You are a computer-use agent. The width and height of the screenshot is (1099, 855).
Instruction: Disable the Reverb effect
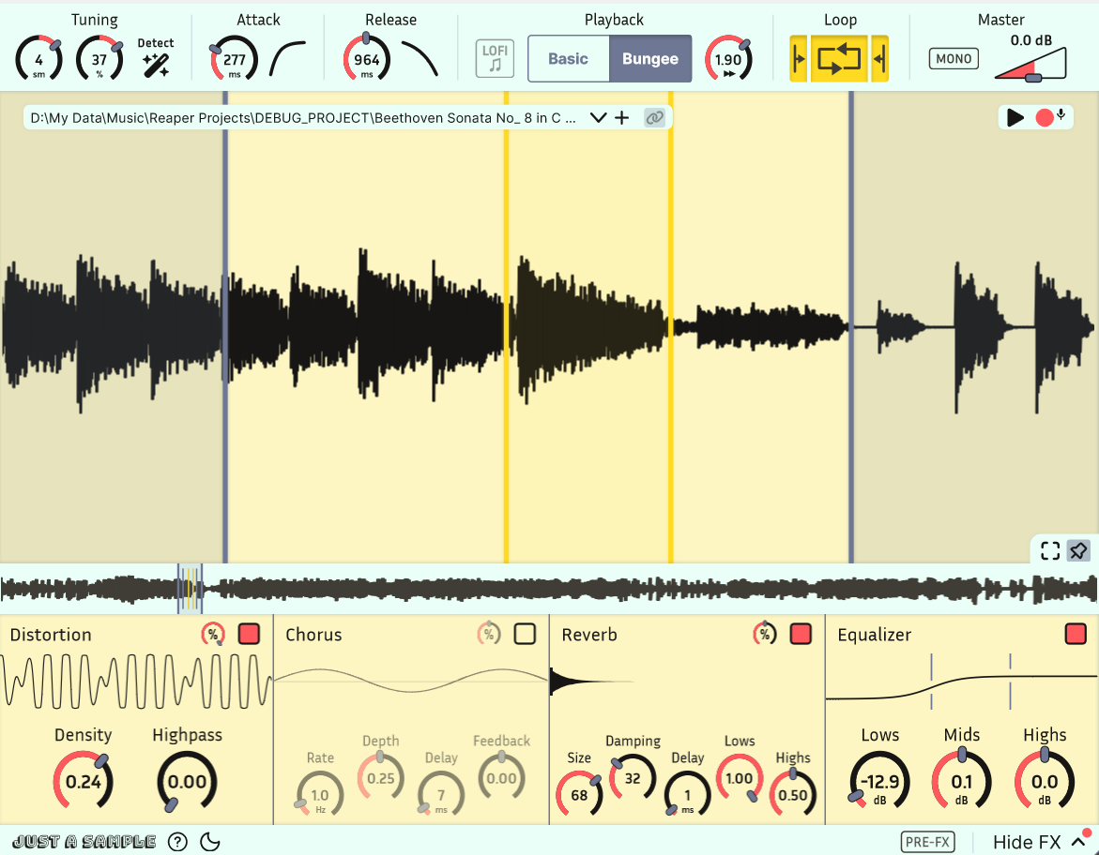tap(801, 635)
